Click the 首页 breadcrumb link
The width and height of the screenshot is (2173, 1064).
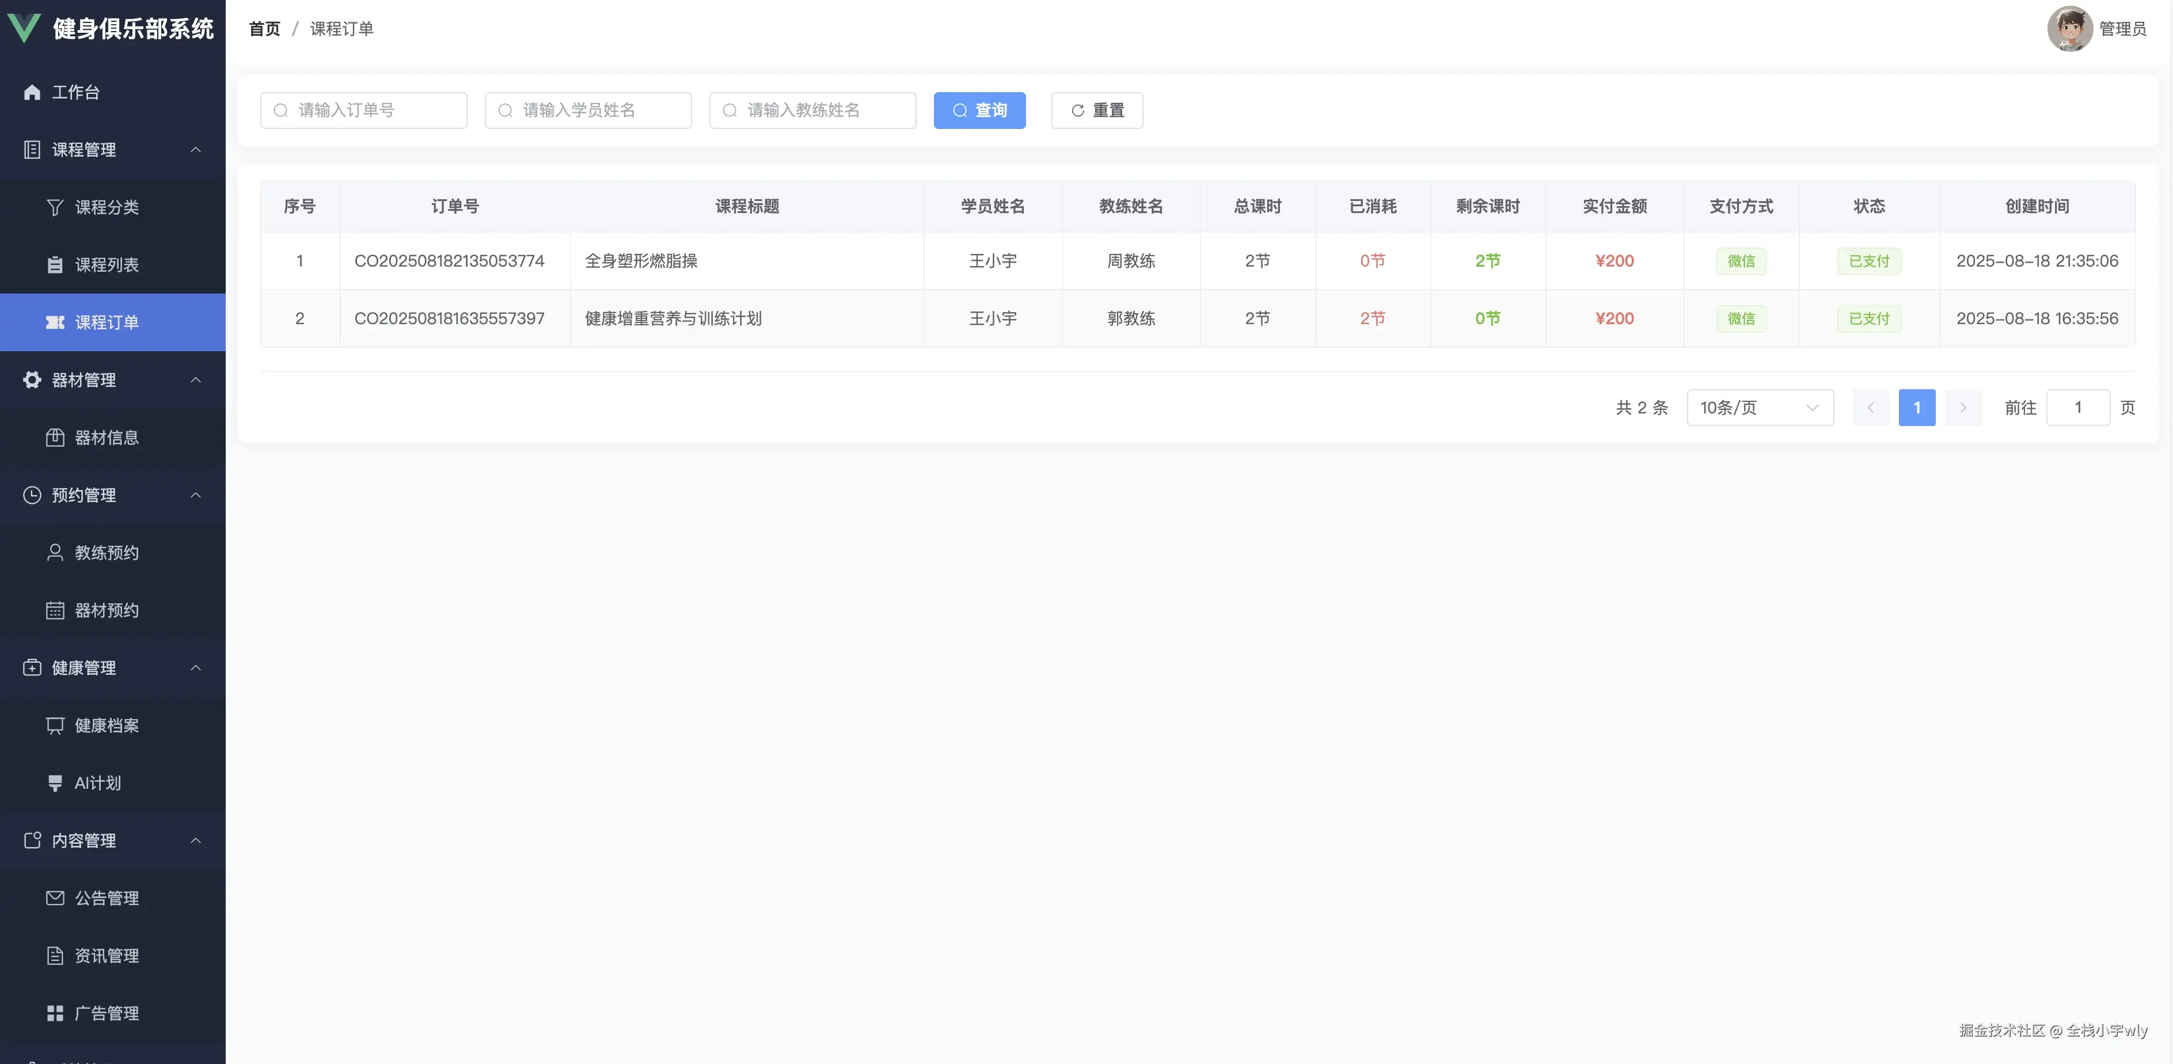point(264,29)
